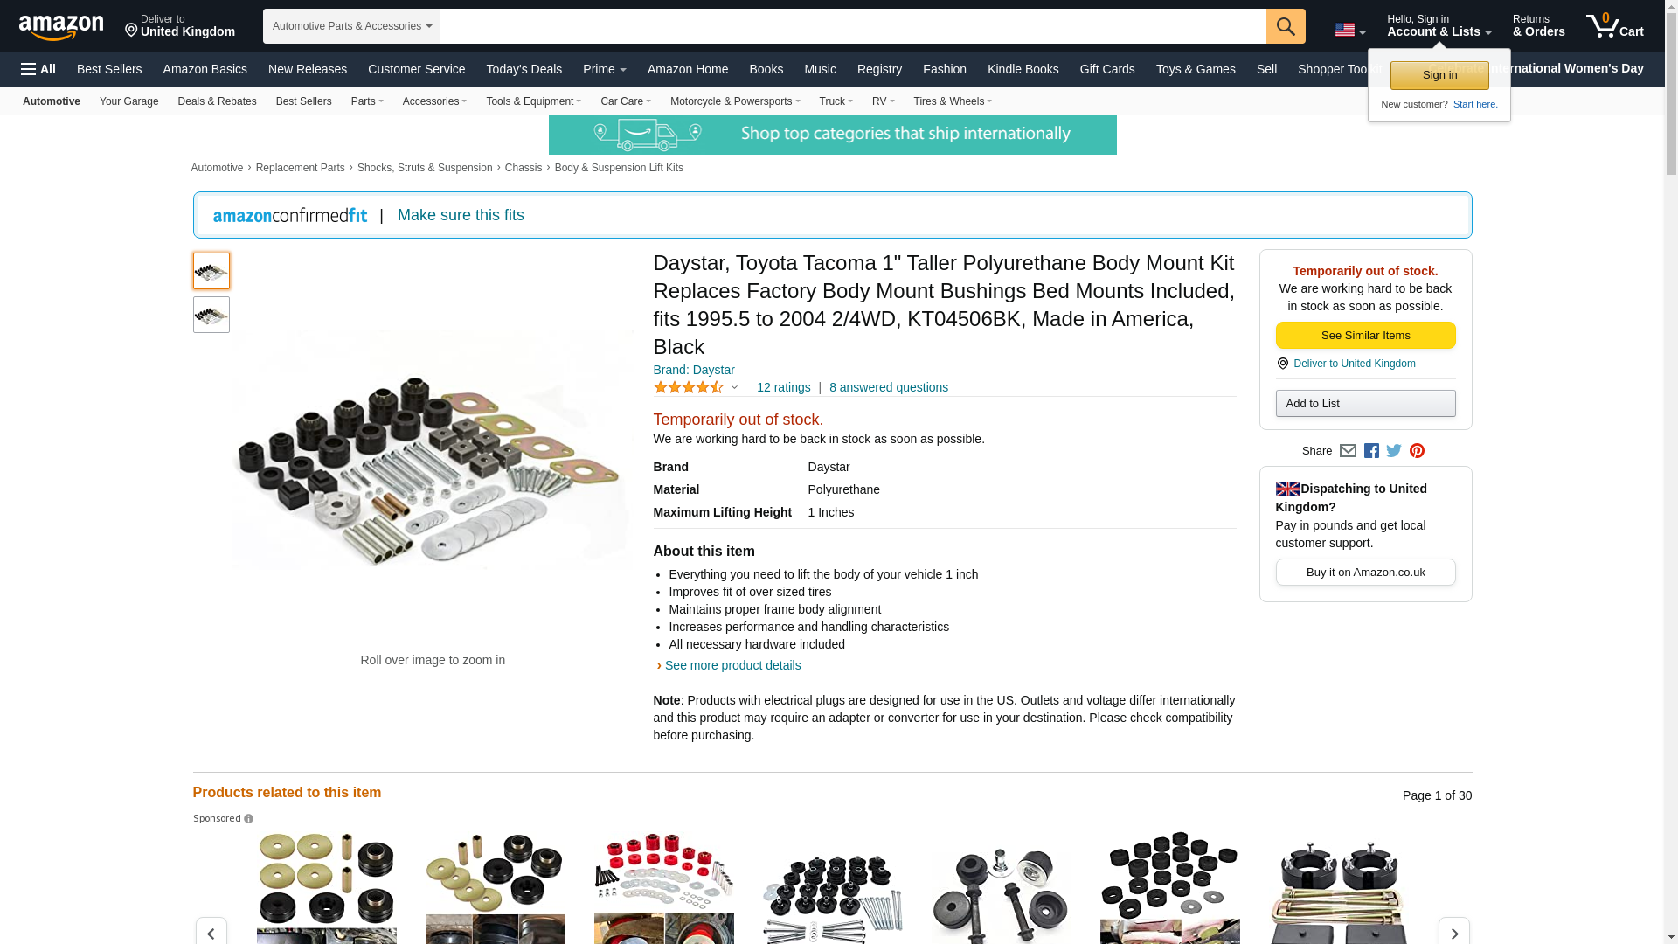Image resolution: width=1678 pixels, height=944 pixels.
Task: Open the shopping cart icon
Action: (1614, 26)
